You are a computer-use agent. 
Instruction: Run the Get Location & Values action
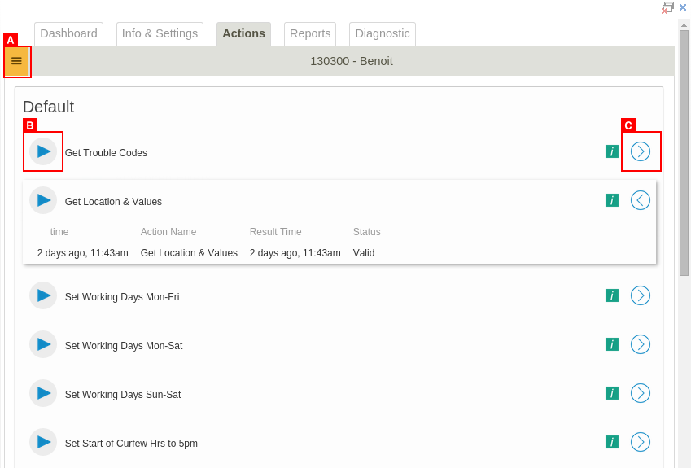point(43,200)
